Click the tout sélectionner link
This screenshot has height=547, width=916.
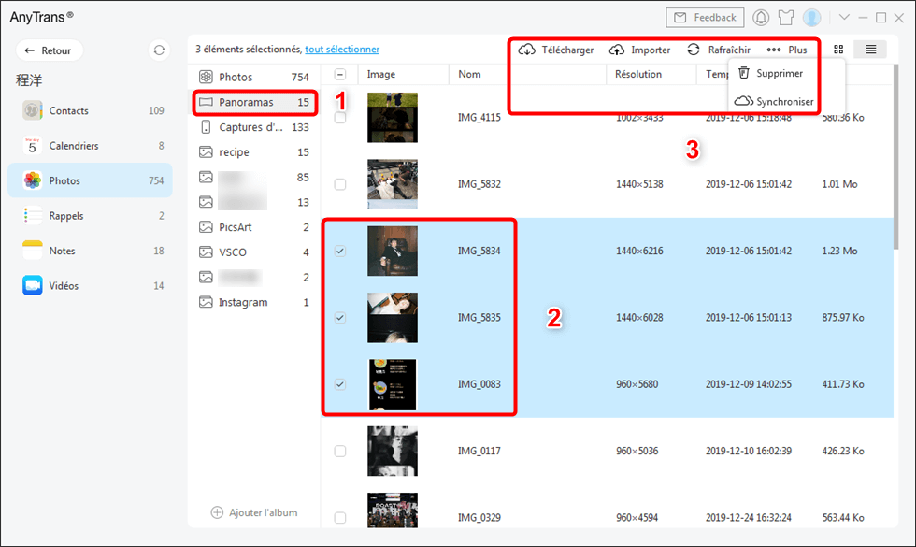342,50
